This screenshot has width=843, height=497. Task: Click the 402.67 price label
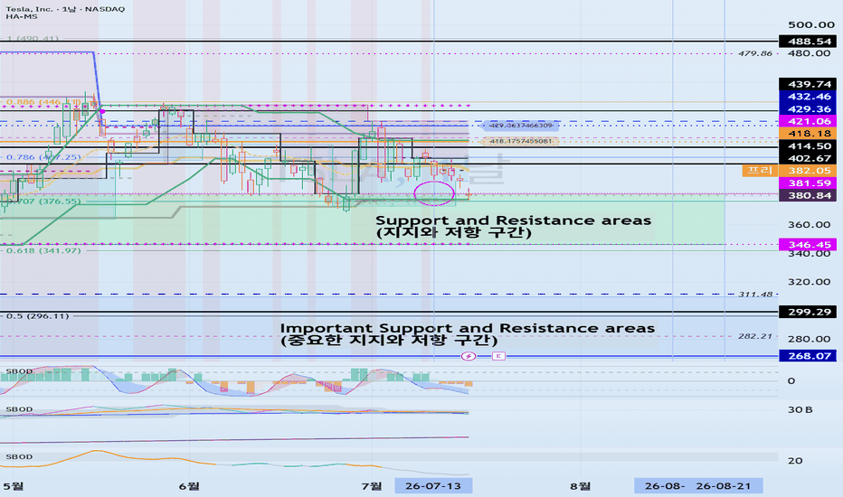coord(808,158)
